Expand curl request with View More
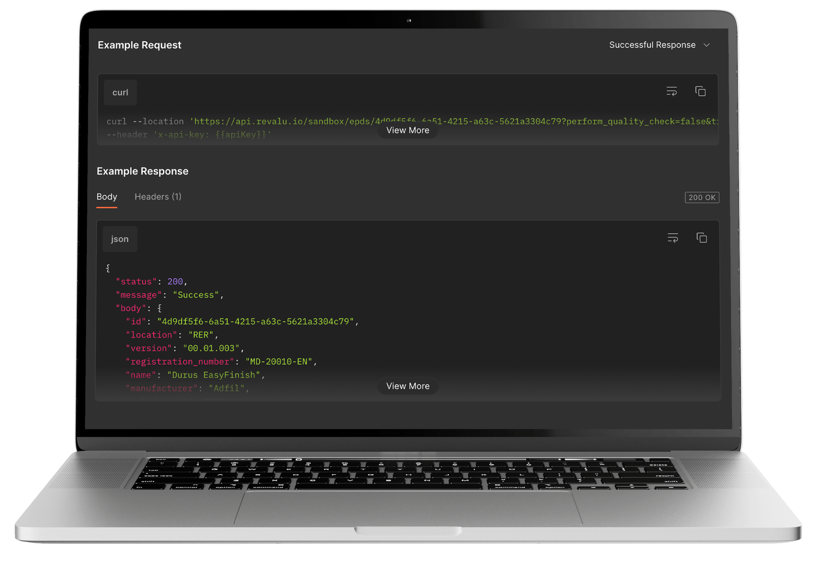Screen dimensions: 819x565 (407, 131)
